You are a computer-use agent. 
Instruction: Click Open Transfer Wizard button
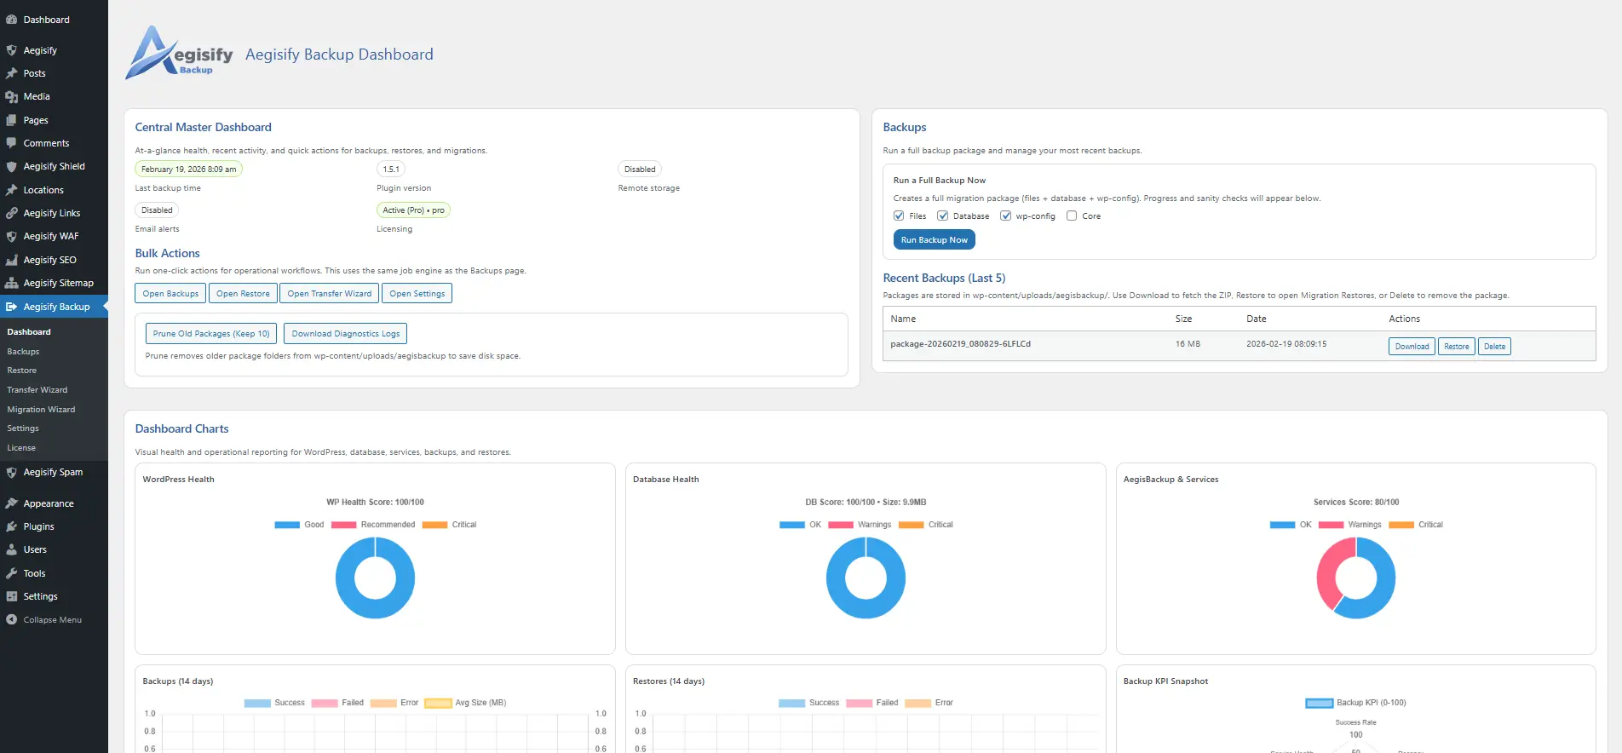329,293
